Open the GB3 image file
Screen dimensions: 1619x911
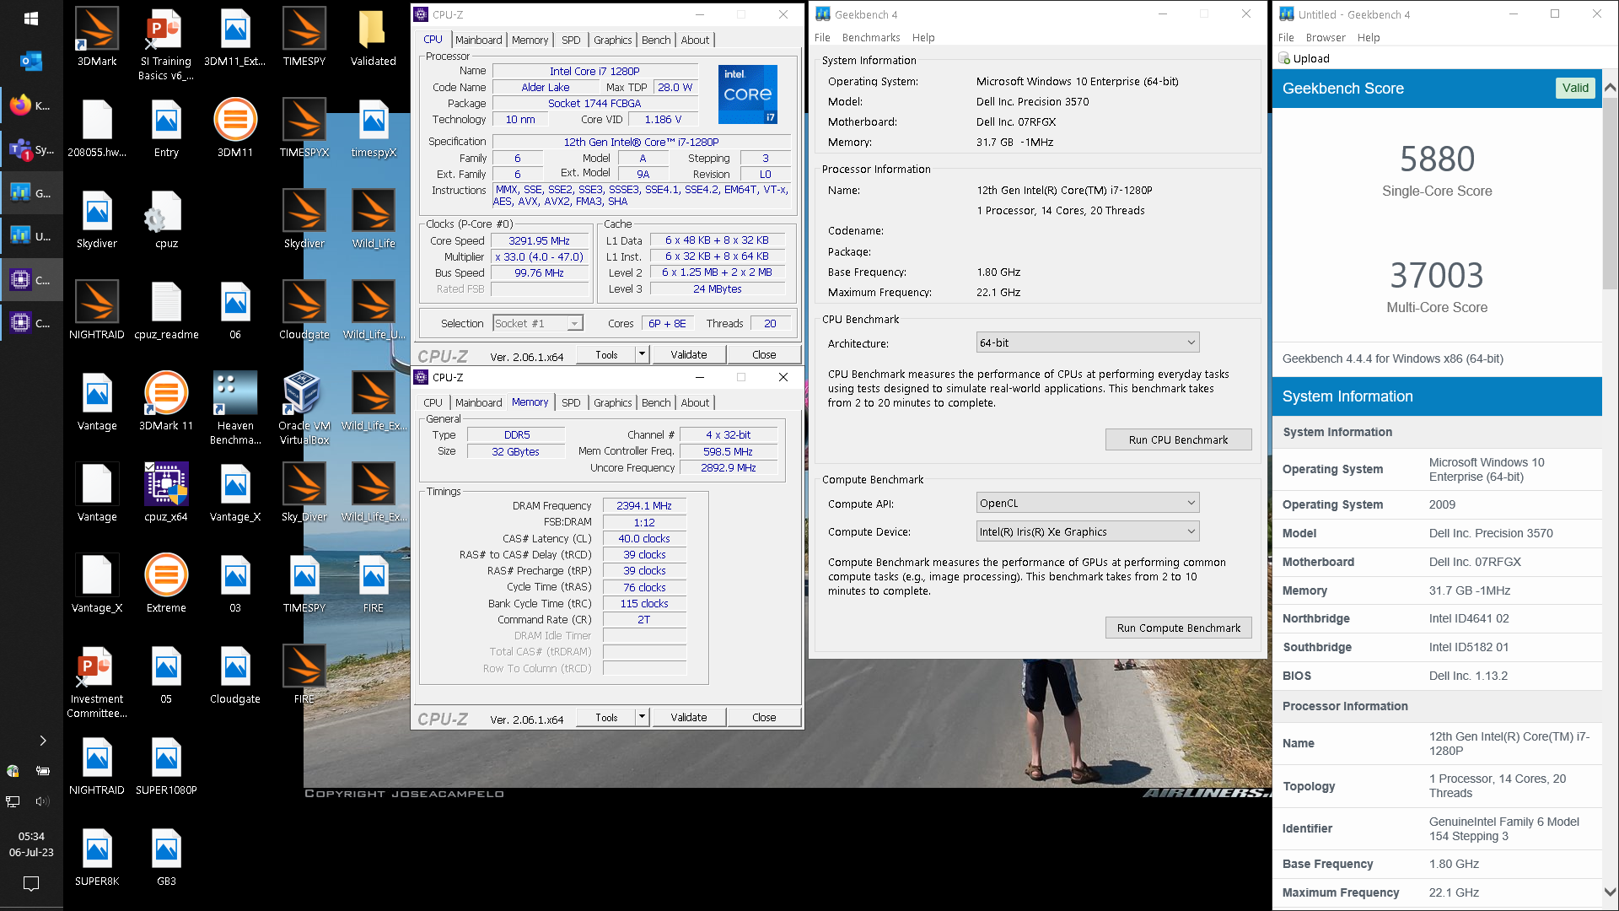[166, 857]
